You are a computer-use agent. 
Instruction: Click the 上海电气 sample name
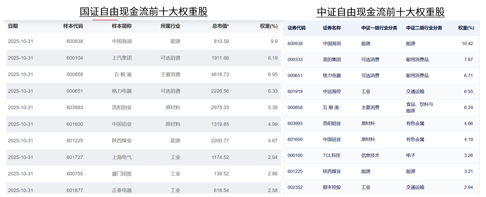[122, 157]
